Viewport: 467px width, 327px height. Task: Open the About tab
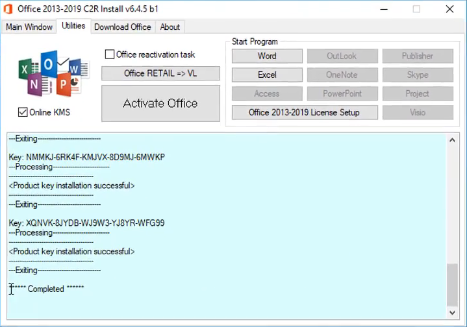point(170,27)
